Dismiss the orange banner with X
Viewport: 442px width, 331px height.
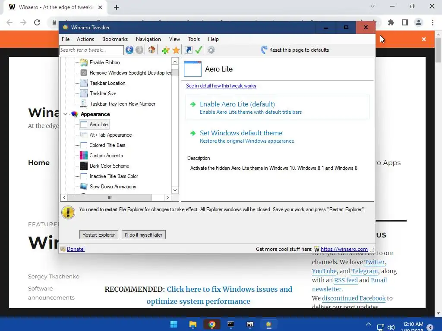point(424,39)
